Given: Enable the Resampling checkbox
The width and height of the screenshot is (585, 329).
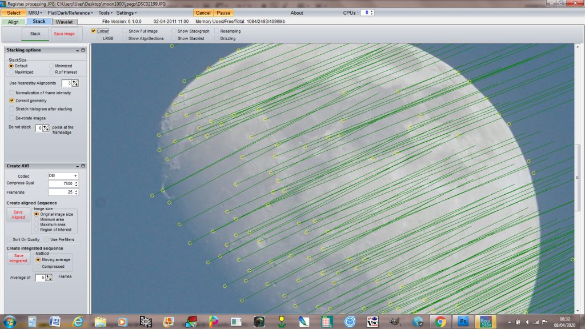Looking at the screenshot, I should click(217, 31).
